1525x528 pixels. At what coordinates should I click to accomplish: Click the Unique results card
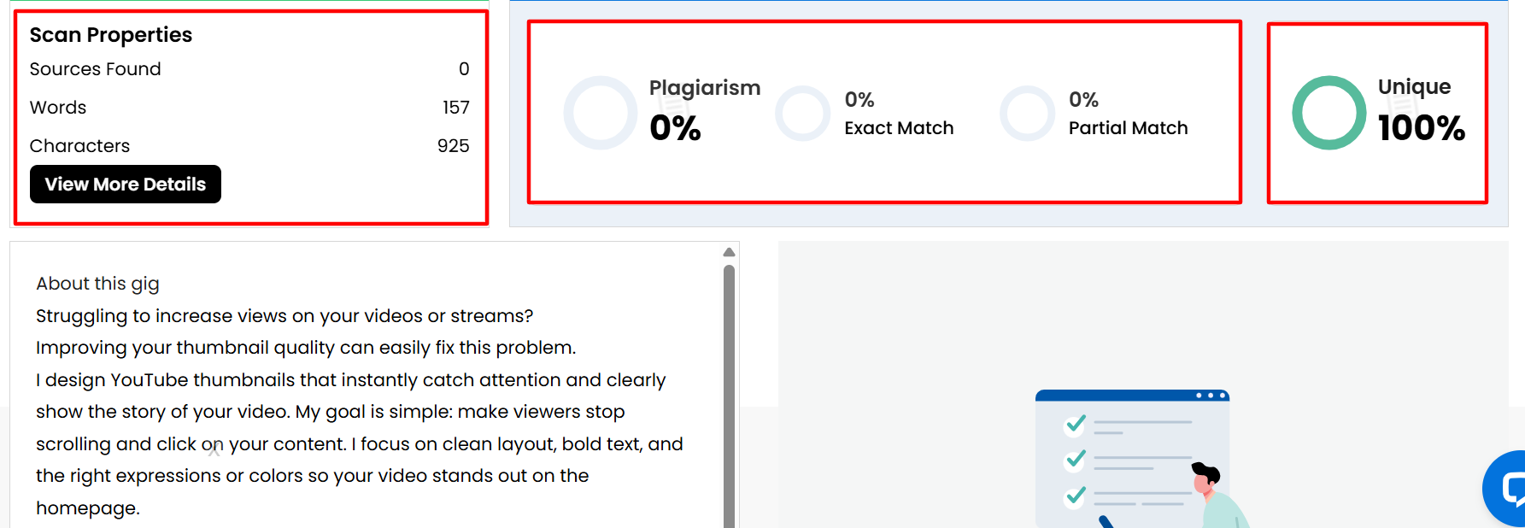tap(1377, 112)
